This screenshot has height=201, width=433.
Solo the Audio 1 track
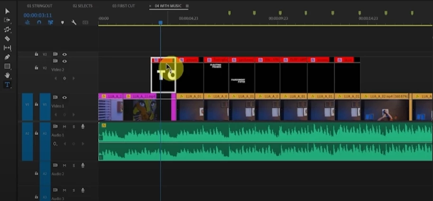click(x=74, y=127)
